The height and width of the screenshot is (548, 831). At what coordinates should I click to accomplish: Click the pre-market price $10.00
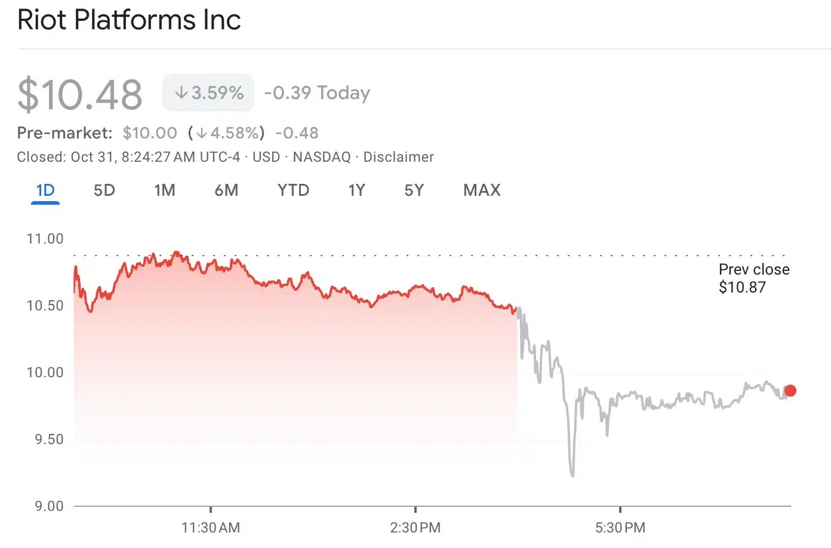(150, 133)
